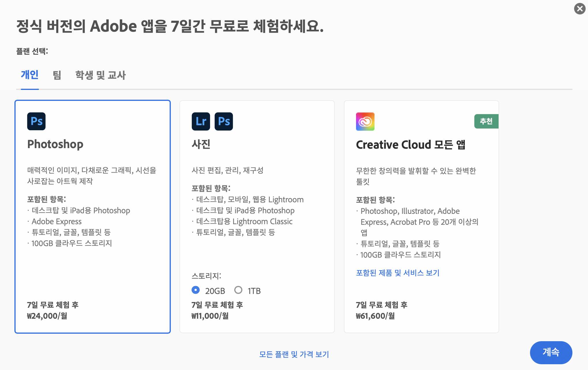Select the Photoshop plan card title

coord(55,144)
